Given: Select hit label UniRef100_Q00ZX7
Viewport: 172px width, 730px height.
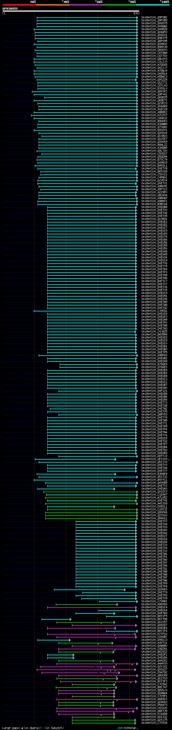Looking at the screenshot, I should tap(154, 492).
